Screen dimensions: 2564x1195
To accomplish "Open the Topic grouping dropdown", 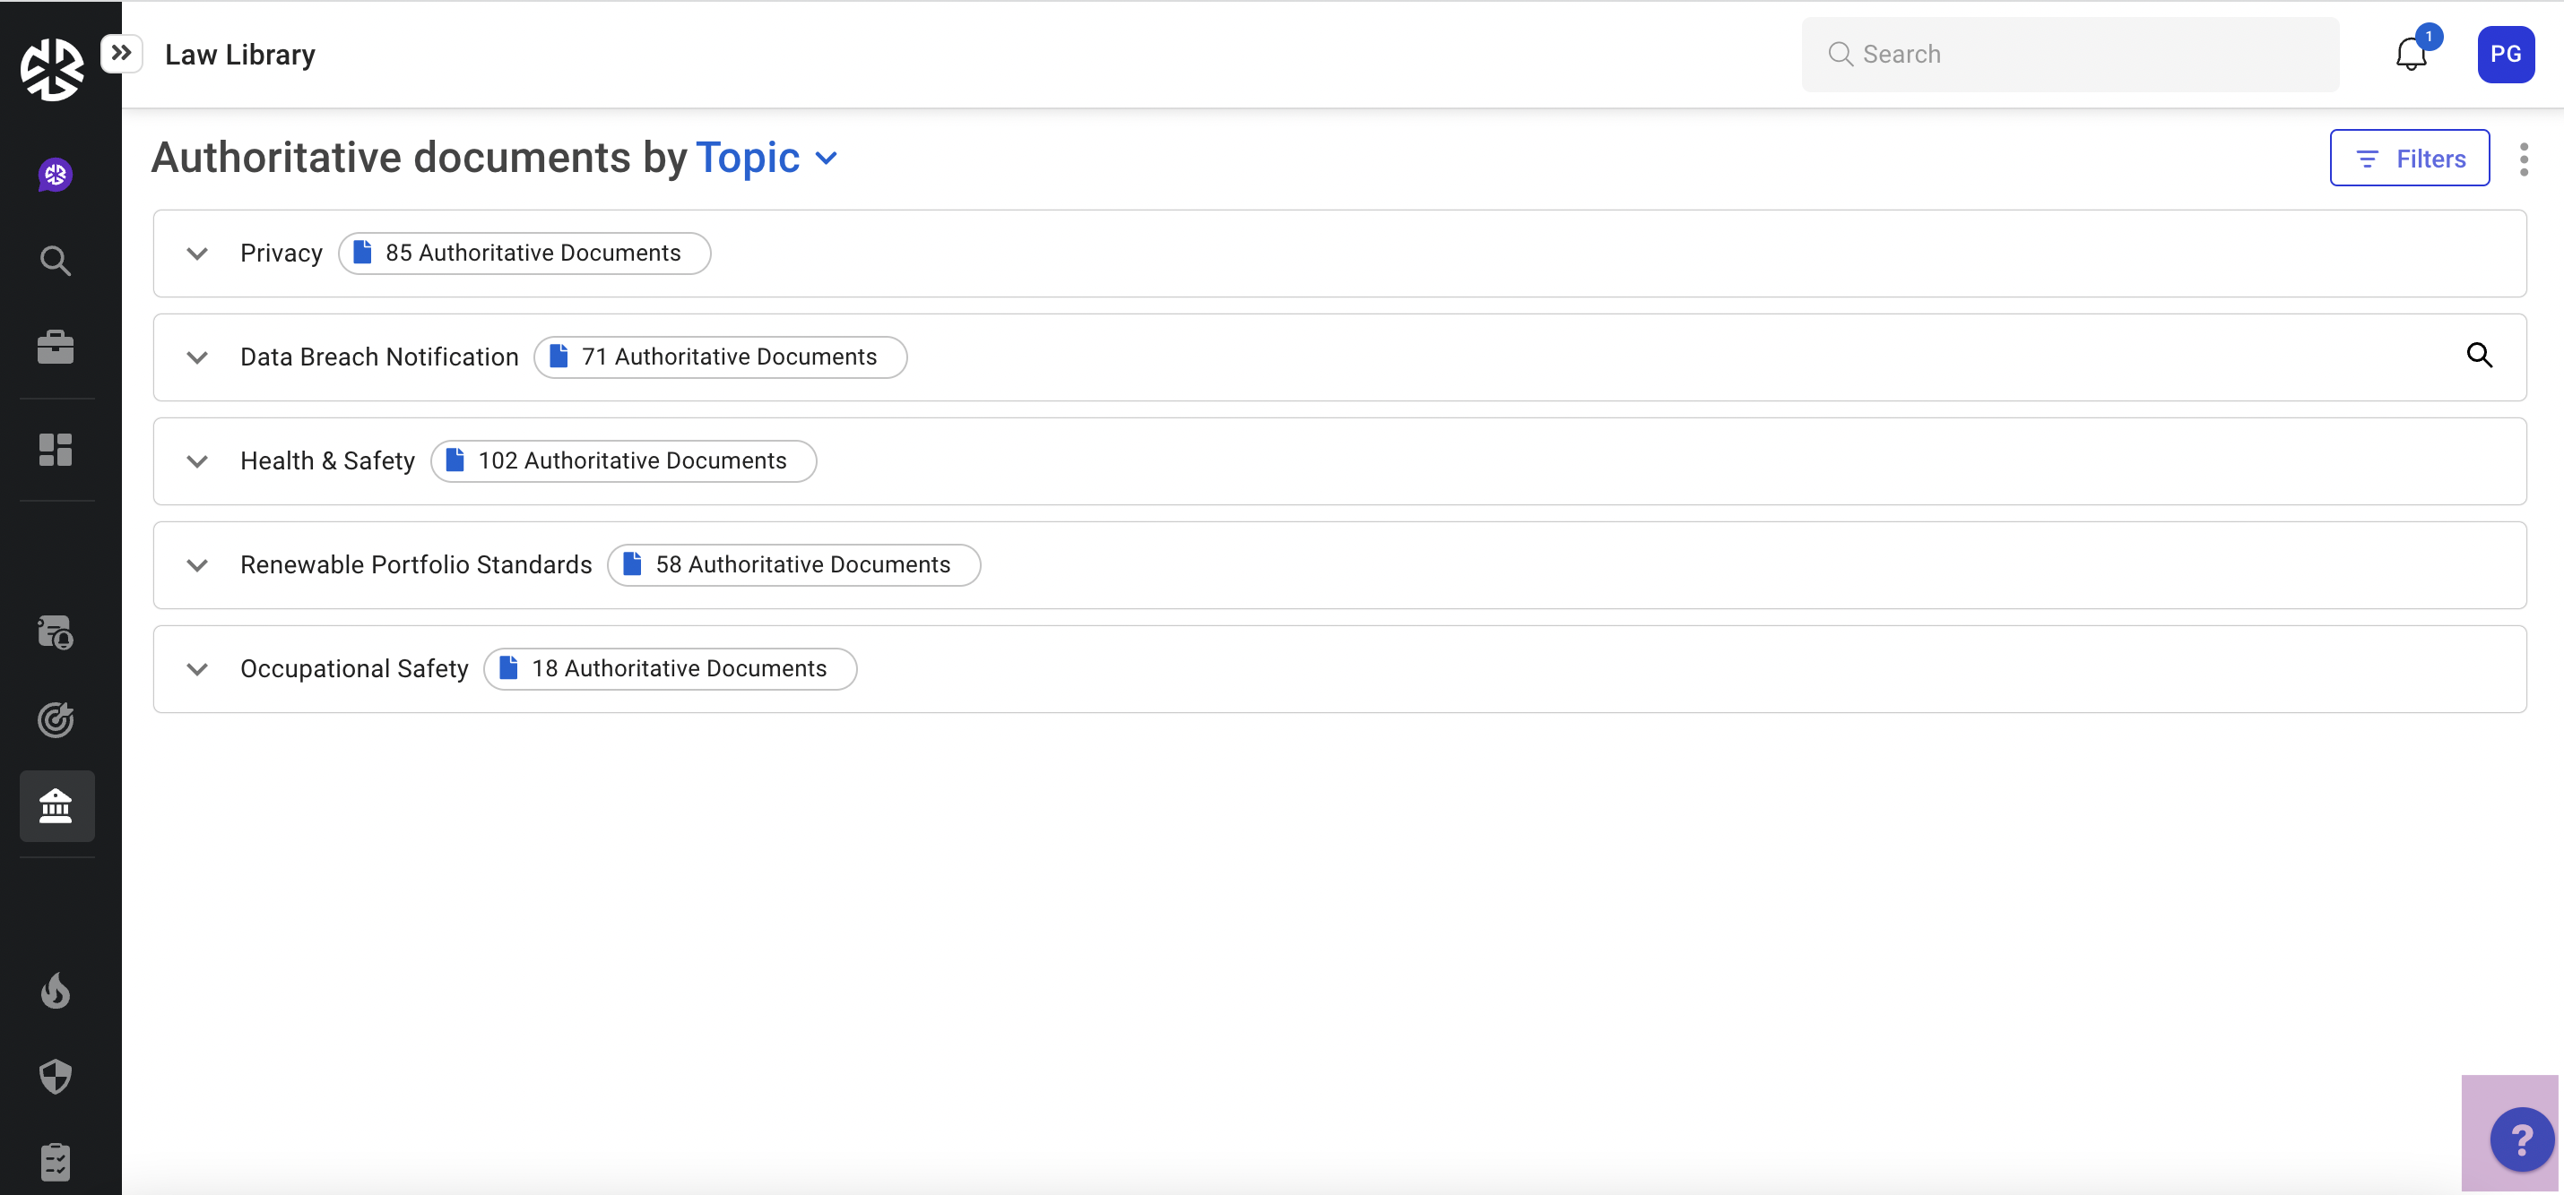I will point(767,158).
